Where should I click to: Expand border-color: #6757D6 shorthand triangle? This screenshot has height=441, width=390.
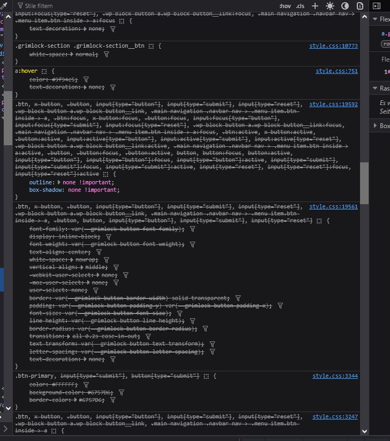tap(75, 400)
